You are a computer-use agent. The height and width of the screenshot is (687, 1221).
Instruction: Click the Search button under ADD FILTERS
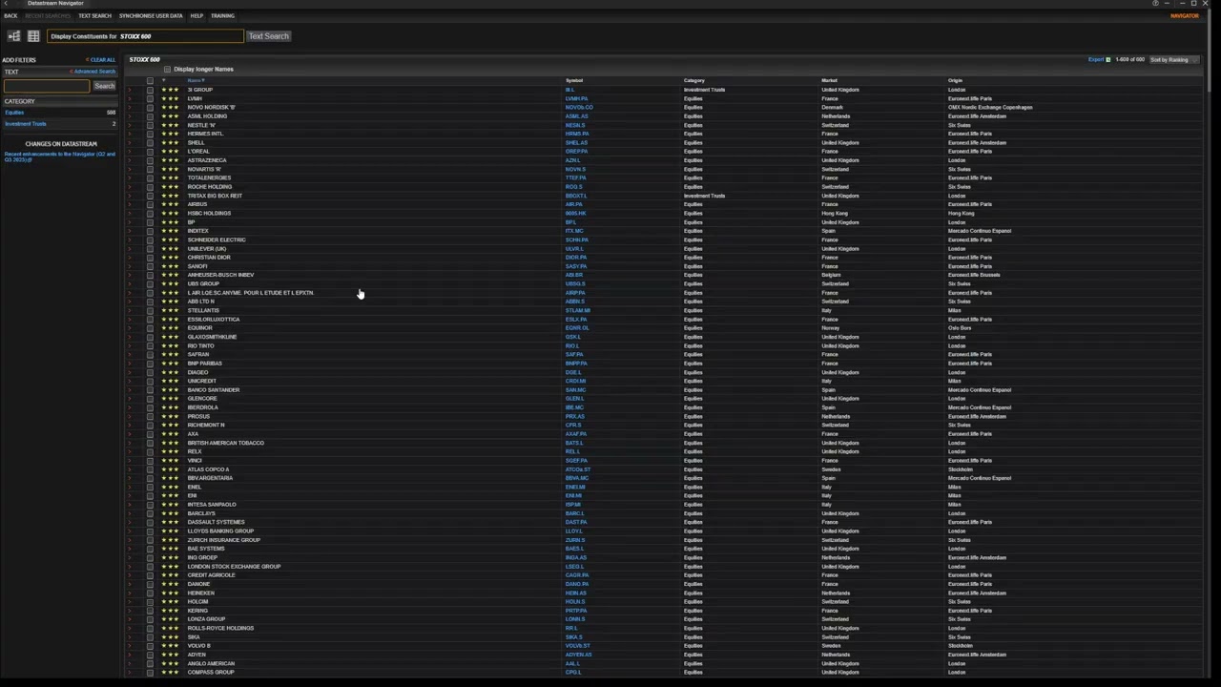(x=104, y=86)
